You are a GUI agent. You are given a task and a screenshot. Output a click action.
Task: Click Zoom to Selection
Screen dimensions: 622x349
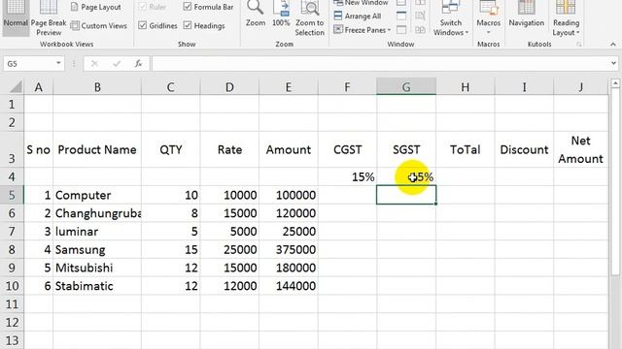[309, 18]
